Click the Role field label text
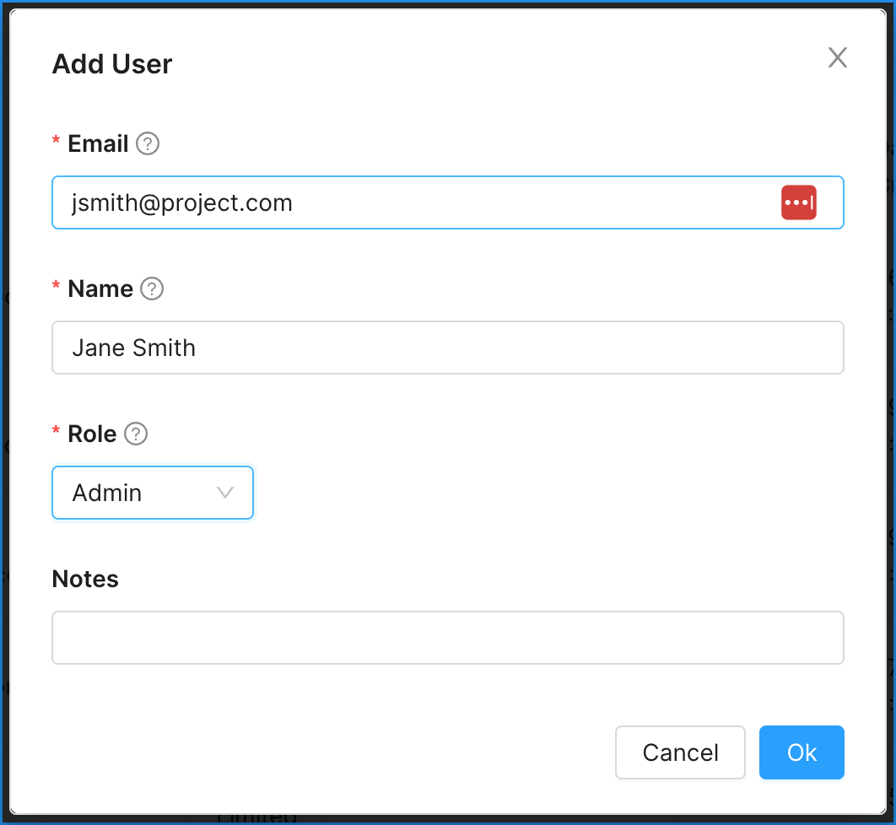Viewport: 896px width, 825px height. (92, 434)
